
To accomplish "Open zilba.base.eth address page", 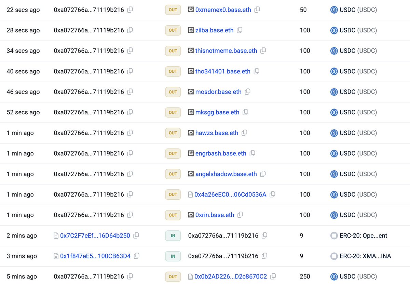I will coord(215,30).
